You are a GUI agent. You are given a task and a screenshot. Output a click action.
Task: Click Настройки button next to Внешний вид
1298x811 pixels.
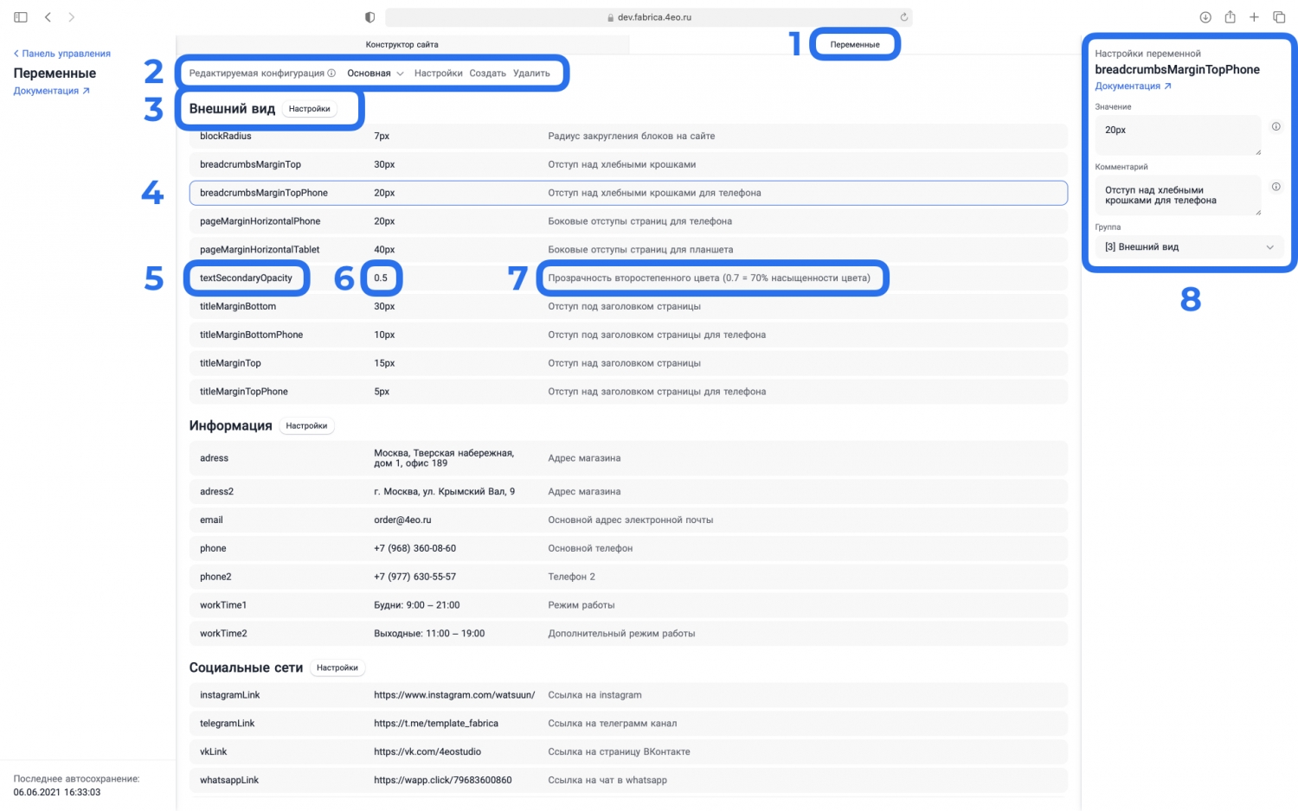click(x=310, y=109)
